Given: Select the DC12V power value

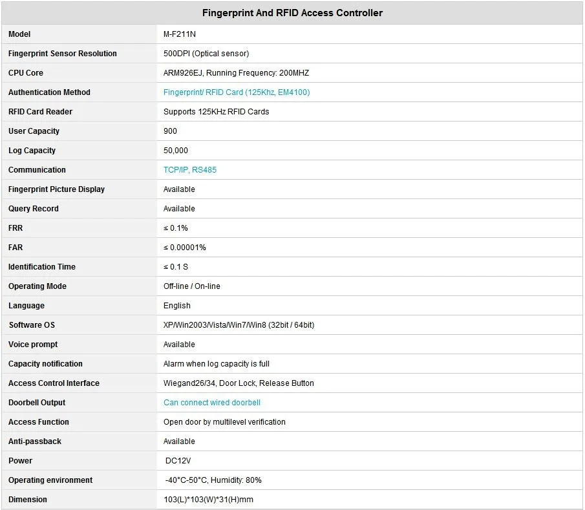Looking at the screenshot, I should pyautogui.click(x=178, y=461).
